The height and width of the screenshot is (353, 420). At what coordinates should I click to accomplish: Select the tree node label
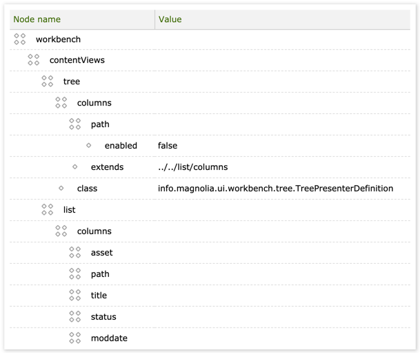pos(72,82)
